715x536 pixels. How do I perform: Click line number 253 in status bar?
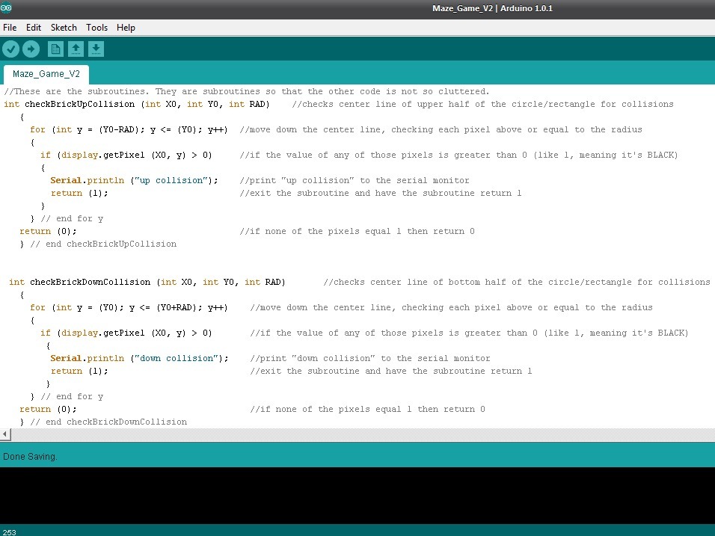click(9, 532)
